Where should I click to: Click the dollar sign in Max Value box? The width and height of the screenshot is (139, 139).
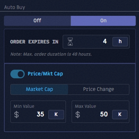click(78, 115)
